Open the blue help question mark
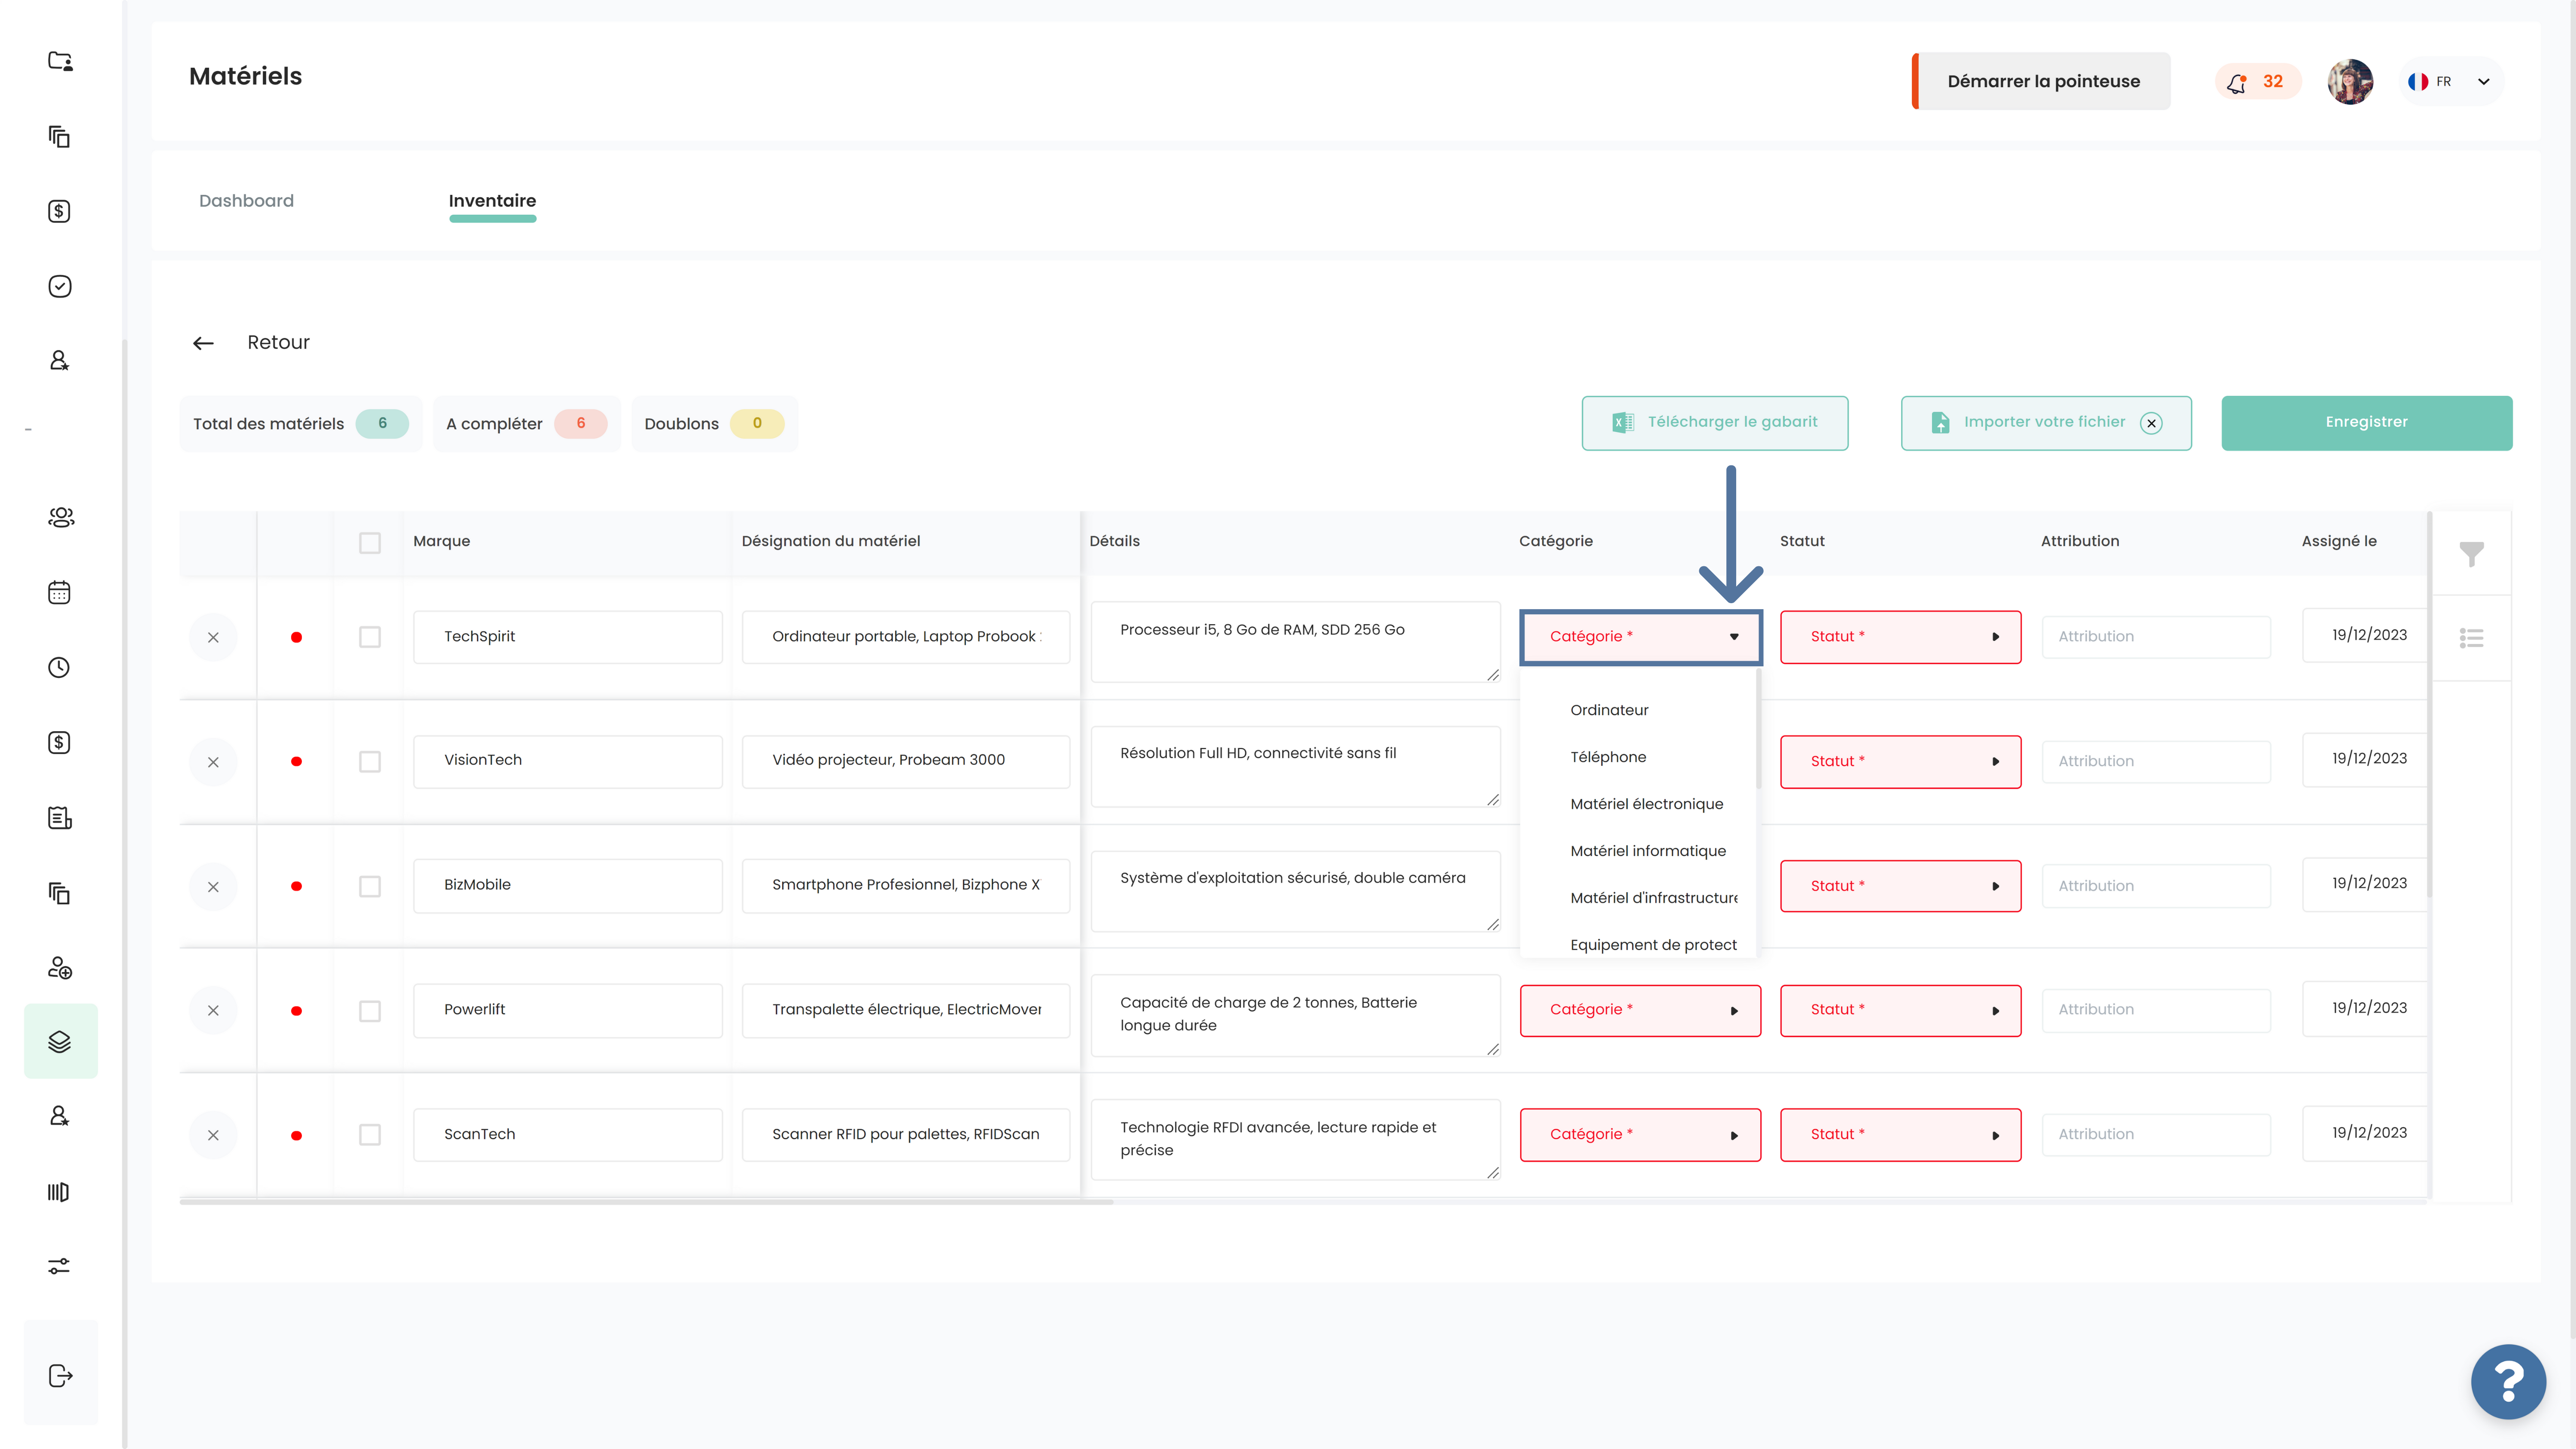This screenshot has width=2576, height=1449. [x=2508, y=1381]
